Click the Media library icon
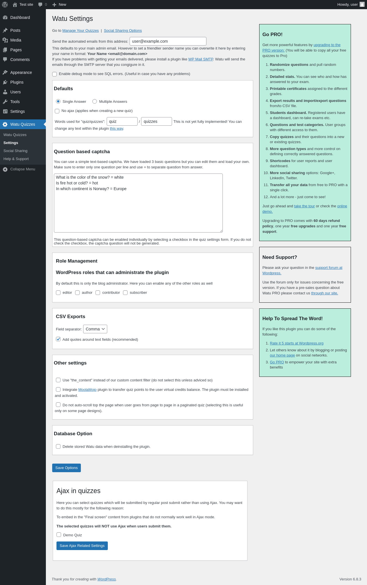The width and height of the screenshot is (367, 585). 5,40
